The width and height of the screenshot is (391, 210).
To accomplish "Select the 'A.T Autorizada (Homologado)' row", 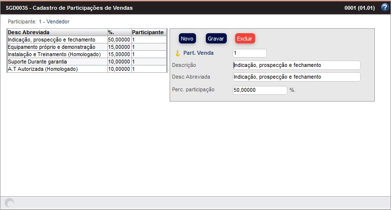I will [56, 69].
